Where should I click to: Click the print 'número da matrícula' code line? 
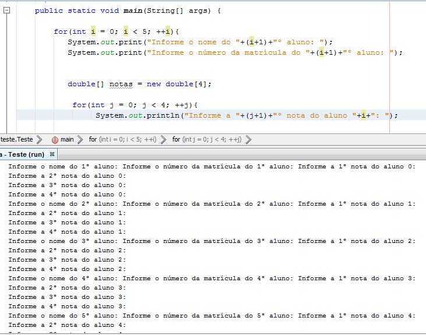coord(235,52)
